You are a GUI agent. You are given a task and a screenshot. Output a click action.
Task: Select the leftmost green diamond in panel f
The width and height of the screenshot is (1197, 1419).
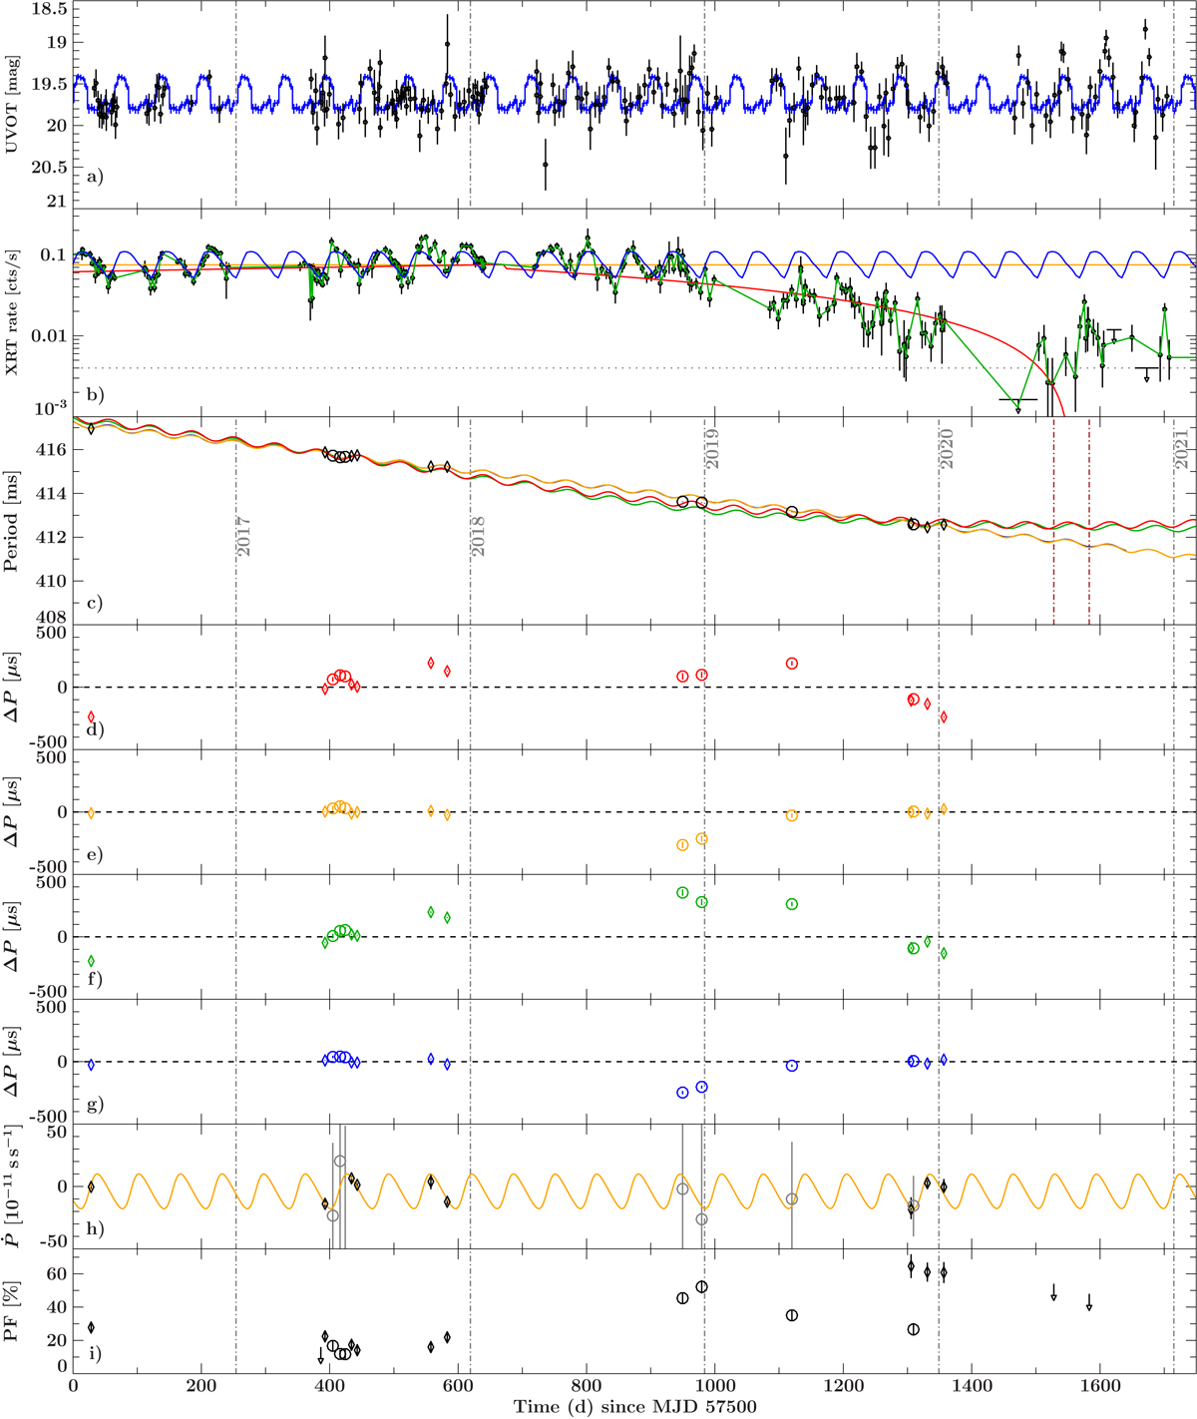point(91,961)
